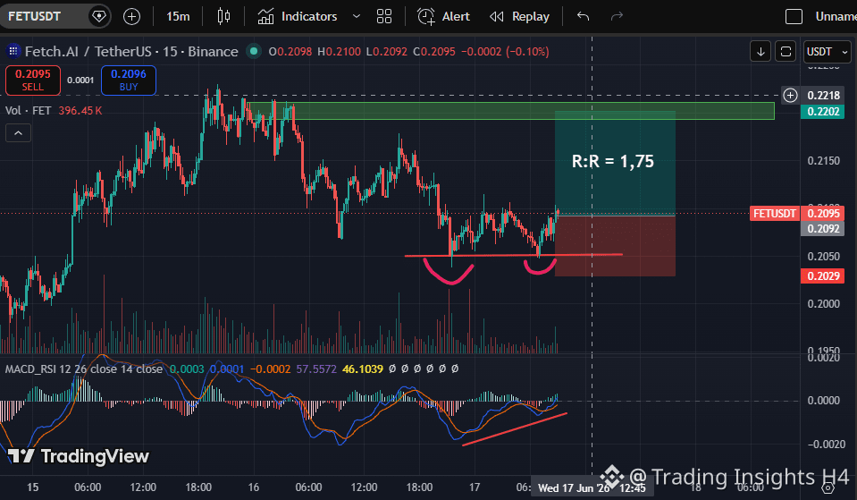Open the USDT currency dropdown
The width and height of the screenshot is (857, 500).
tap(827, 51)
